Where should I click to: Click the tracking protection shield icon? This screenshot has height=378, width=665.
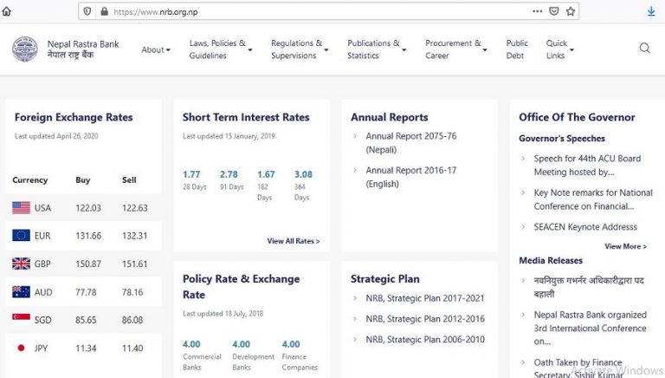87,12
